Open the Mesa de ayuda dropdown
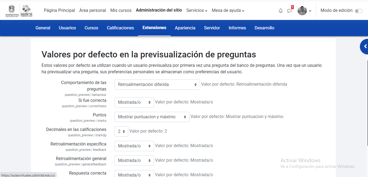Viewport: 368px width, 177px height. (x=228, y=10)
